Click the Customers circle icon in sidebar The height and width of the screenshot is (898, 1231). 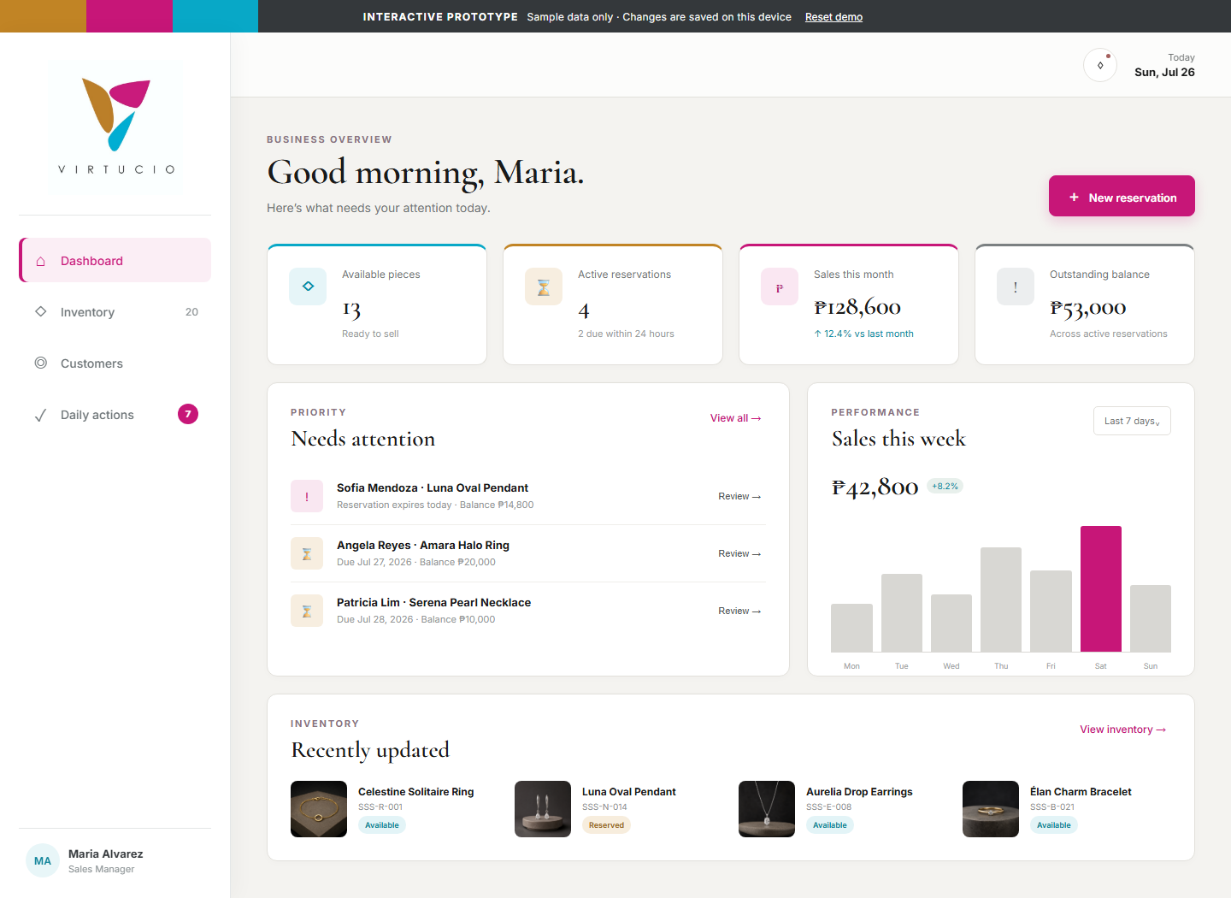click(40, 363)
